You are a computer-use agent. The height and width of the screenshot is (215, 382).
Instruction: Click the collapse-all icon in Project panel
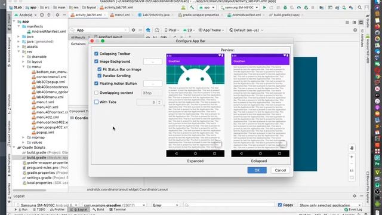coord(49,15)
